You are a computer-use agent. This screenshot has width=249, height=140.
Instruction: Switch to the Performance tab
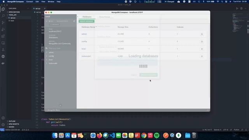click(x=105, y=17)
